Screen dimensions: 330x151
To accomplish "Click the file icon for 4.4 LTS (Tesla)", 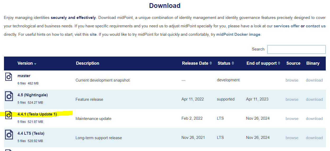I will 9,134.
